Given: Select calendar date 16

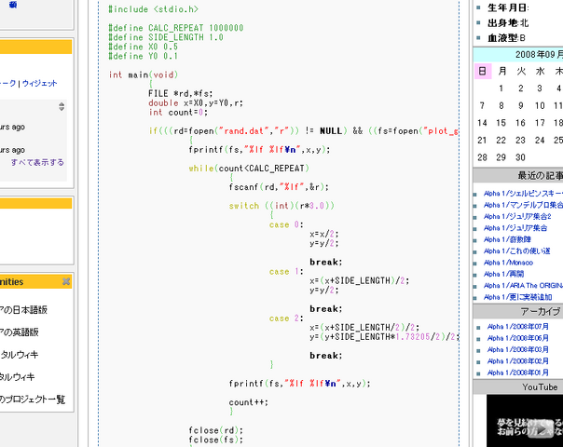Looking at the screenshot, I should point(521,123).
